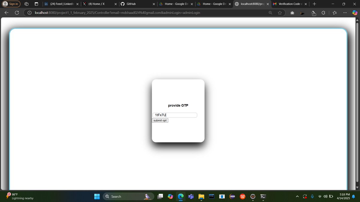Viewport: 360px width, 202px height.
Task: Close the Verification Code tab
Action: coord(305,4)
